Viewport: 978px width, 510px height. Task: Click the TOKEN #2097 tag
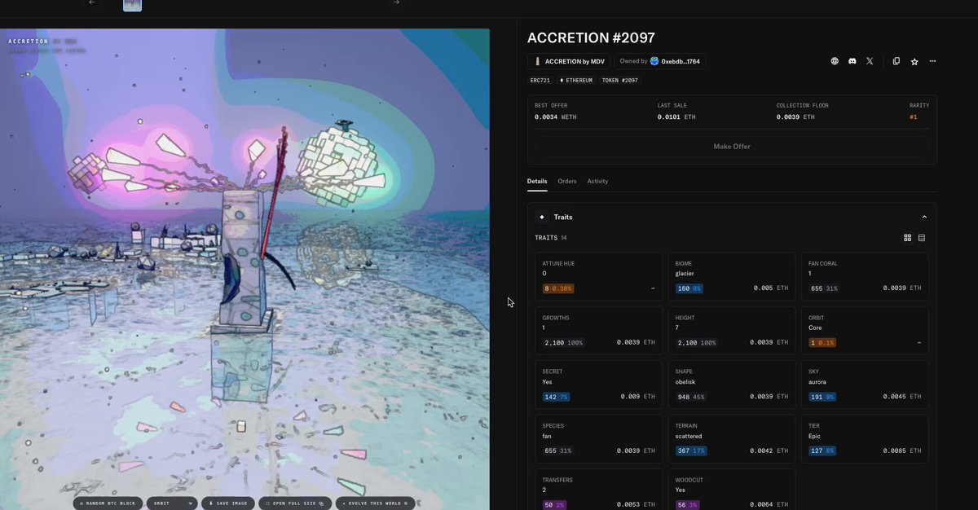coord(620,81)
